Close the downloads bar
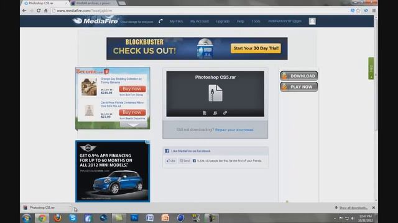The height and width of the screenshot is (223, 398). pyautogui.click(x=373, y=208)
